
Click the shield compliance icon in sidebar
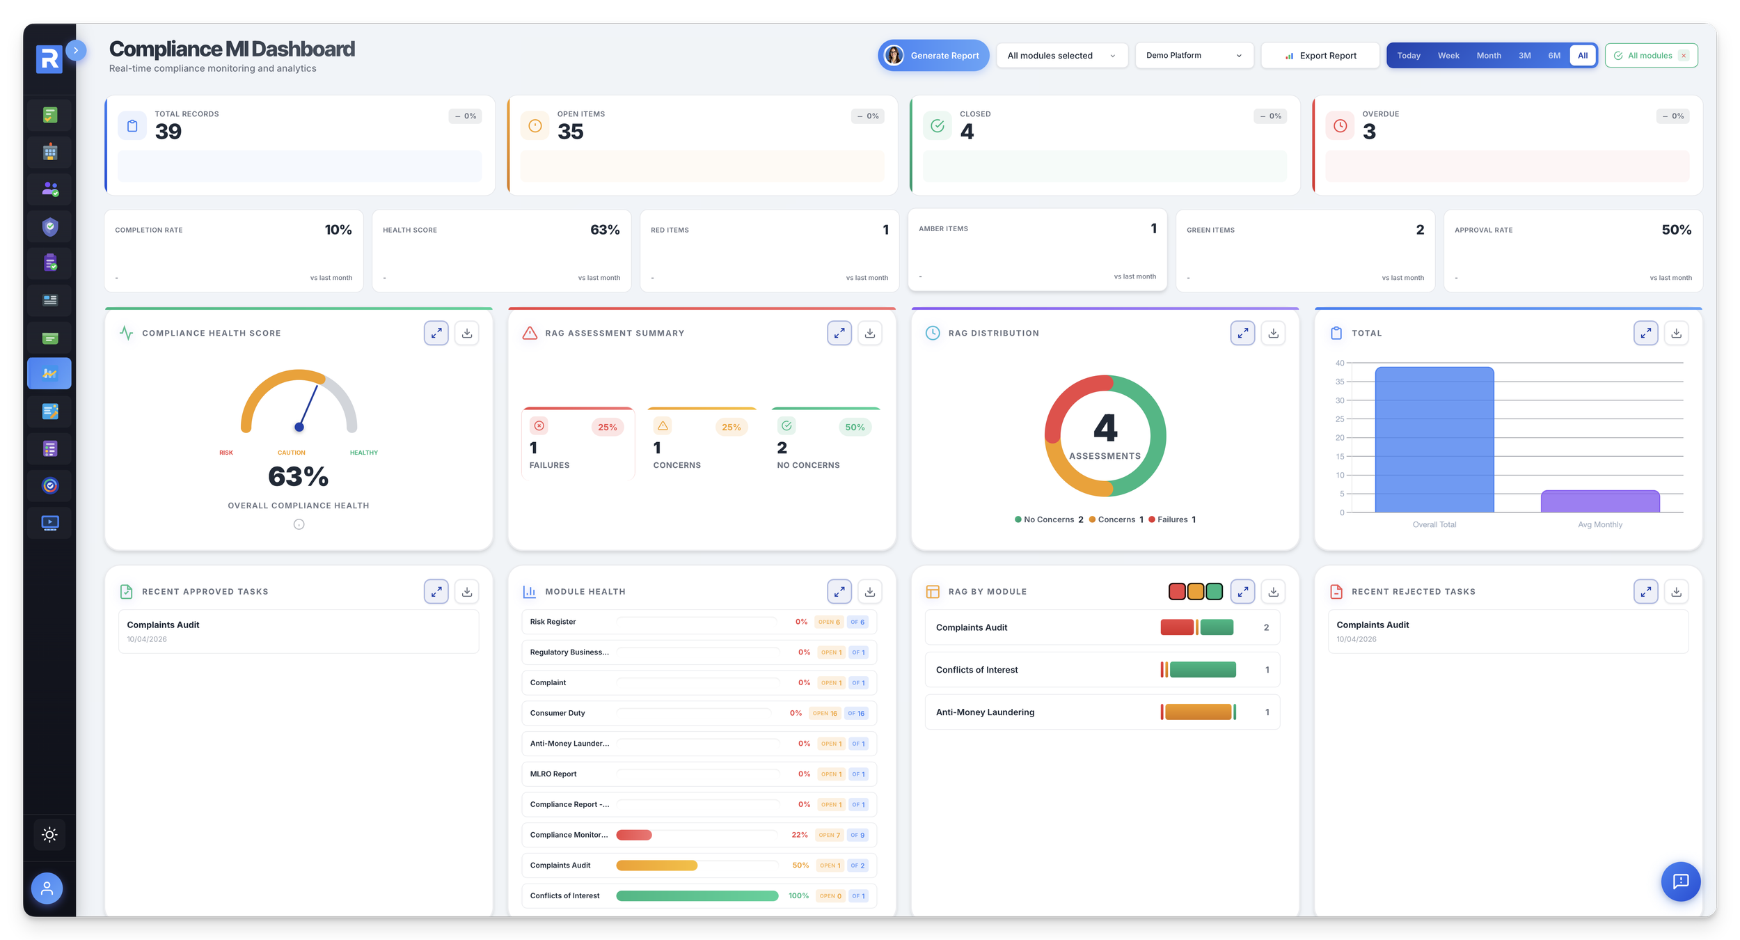point(49,226)
